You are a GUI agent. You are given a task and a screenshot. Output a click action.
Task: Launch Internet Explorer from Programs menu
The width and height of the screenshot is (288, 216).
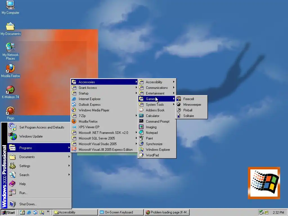(x=104, y=99)
